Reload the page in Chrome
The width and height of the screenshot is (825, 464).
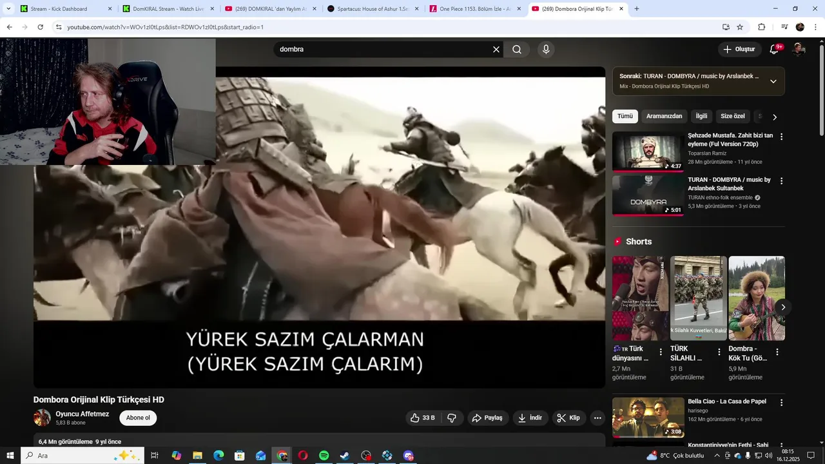coord(40,27)
